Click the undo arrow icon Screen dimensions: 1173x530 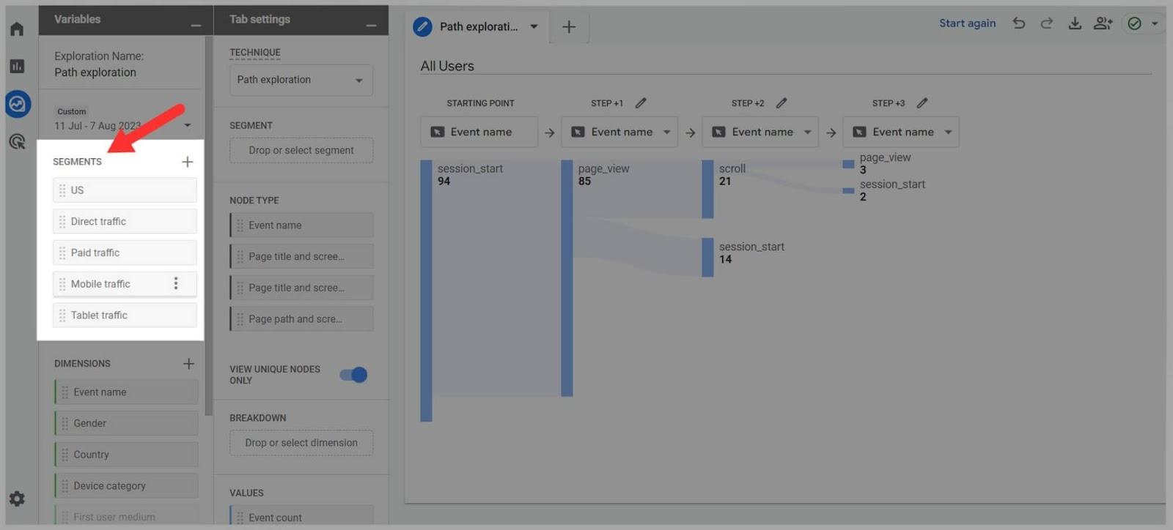(x=1019, y=23)
